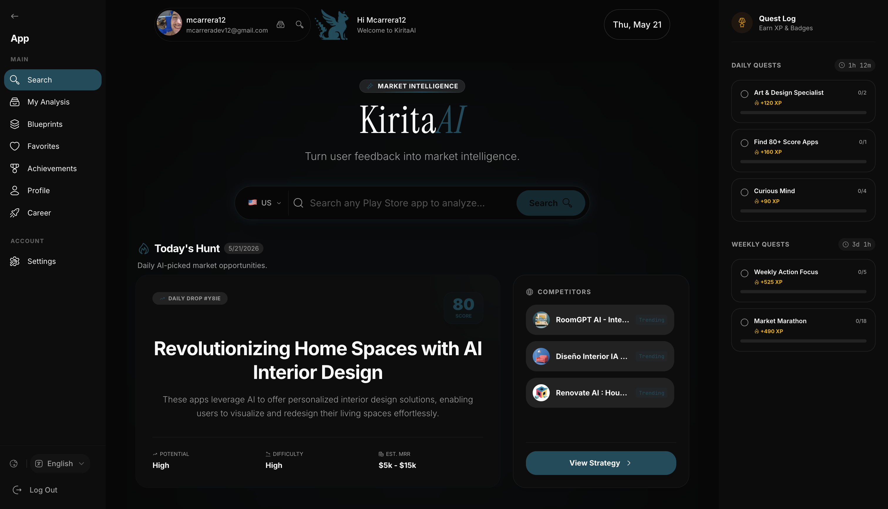Toggle the Art & Design Specialist quest circle
This screenshot has height=509, width=888.
pyautogui.click(x=745, y=94)
